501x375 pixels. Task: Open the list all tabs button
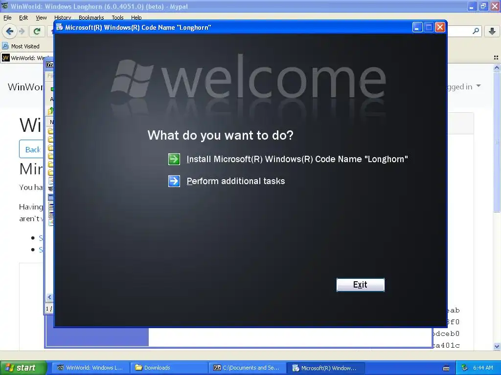(x=496, y=58)
